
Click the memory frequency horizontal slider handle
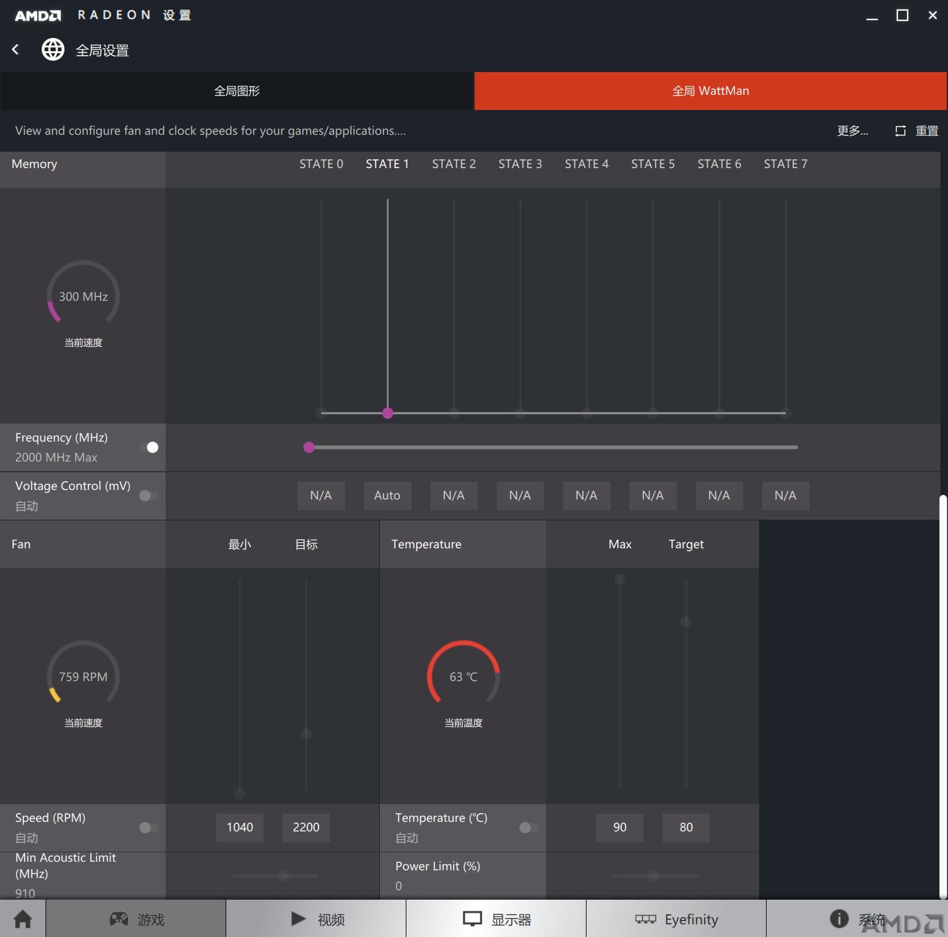pyautogui.click(x=309, y=447)
